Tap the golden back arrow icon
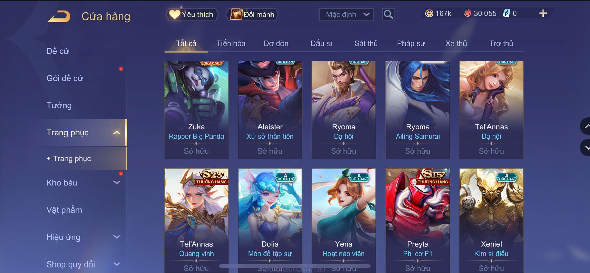The width and height of the screenshot is (590, 273). point(59,16)
